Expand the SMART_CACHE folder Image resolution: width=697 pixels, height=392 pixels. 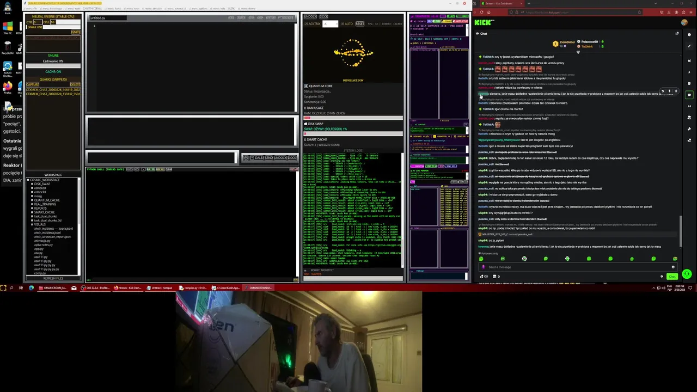(x=32, y=212)
